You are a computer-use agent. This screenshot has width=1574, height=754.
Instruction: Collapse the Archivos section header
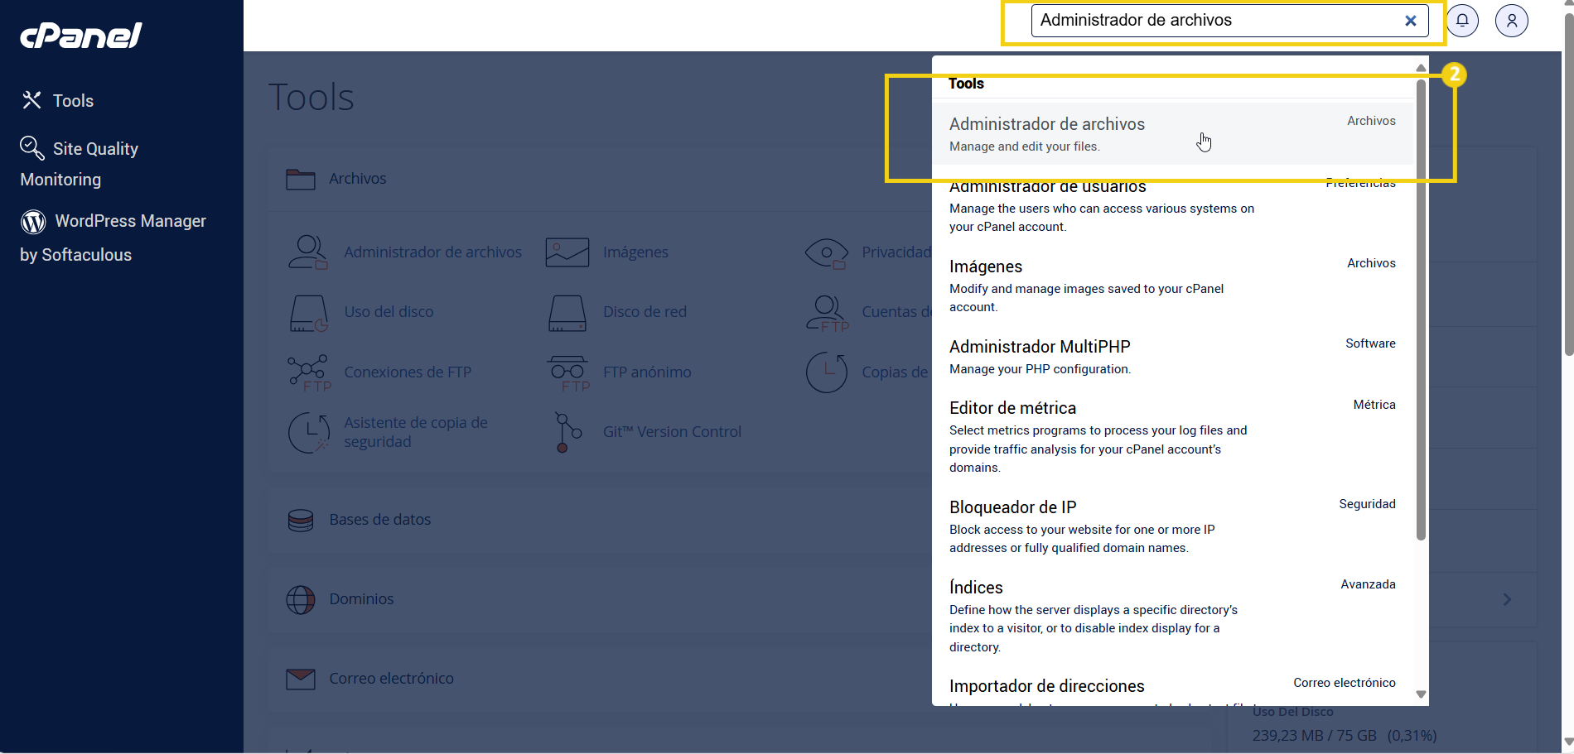[x=601, y=179]
